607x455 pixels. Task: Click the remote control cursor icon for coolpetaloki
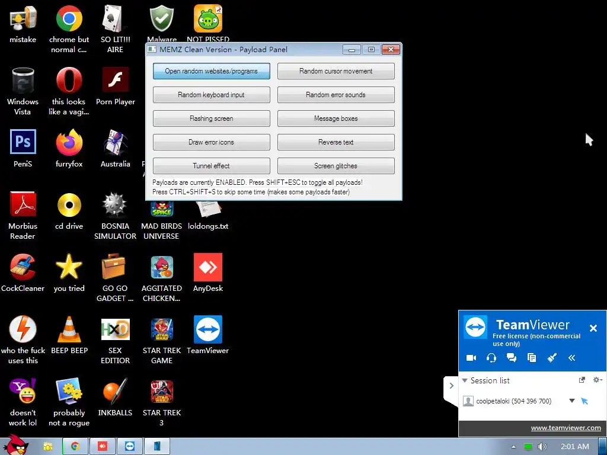(584, 401)
